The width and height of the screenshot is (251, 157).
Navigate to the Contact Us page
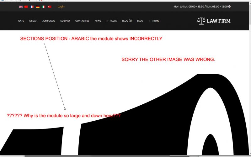coord(82,21)
